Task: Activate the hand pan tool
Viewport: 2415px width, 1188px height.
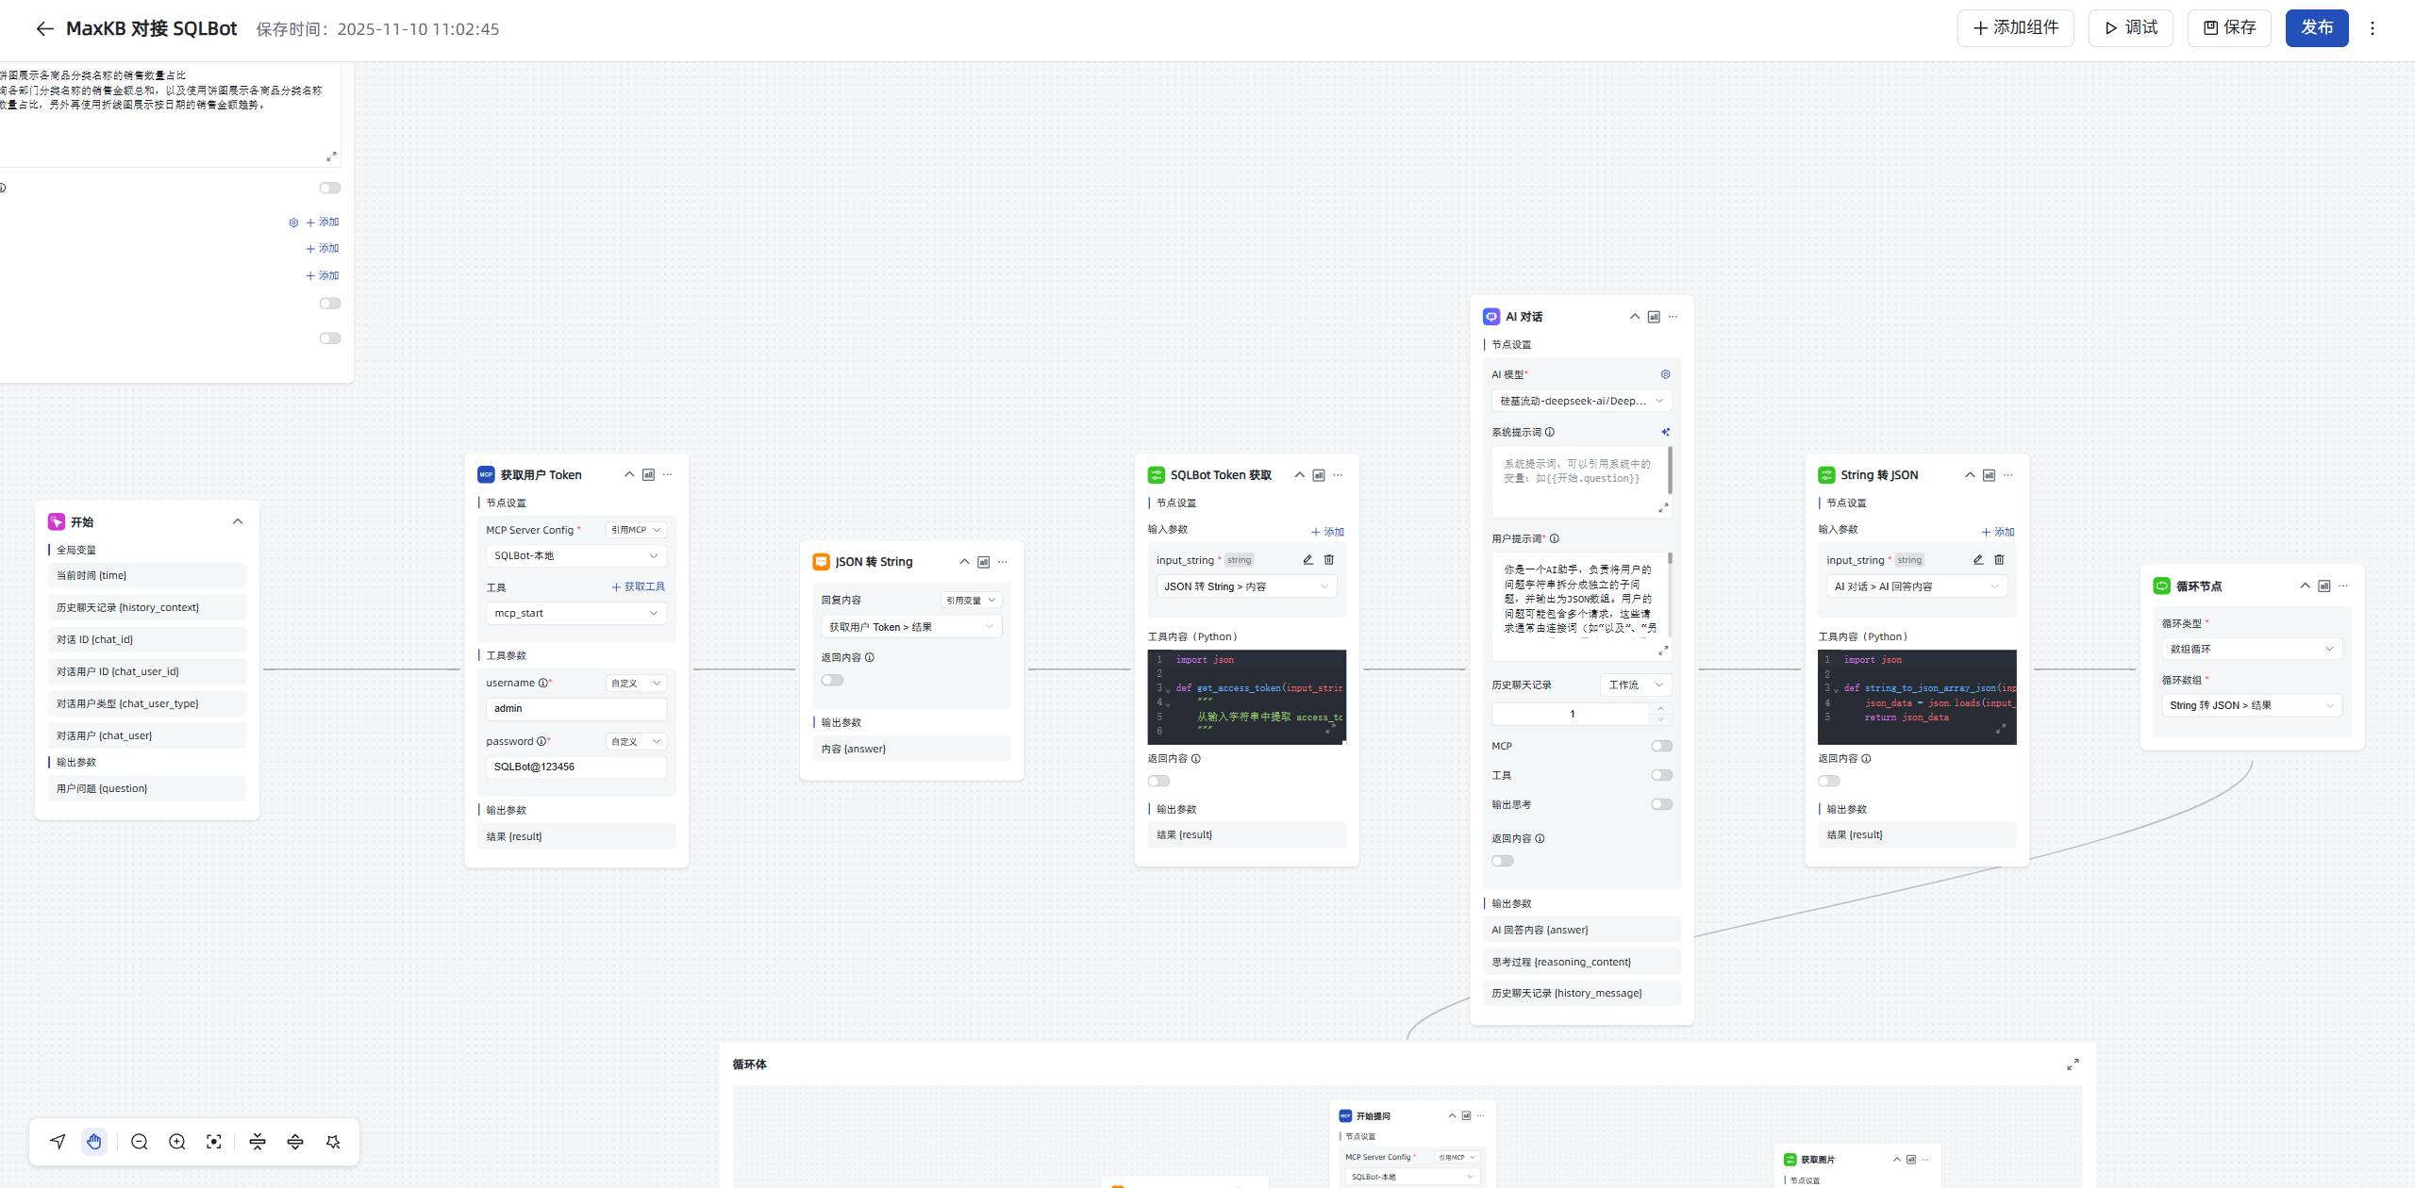Action: (x=94, y=1142)
